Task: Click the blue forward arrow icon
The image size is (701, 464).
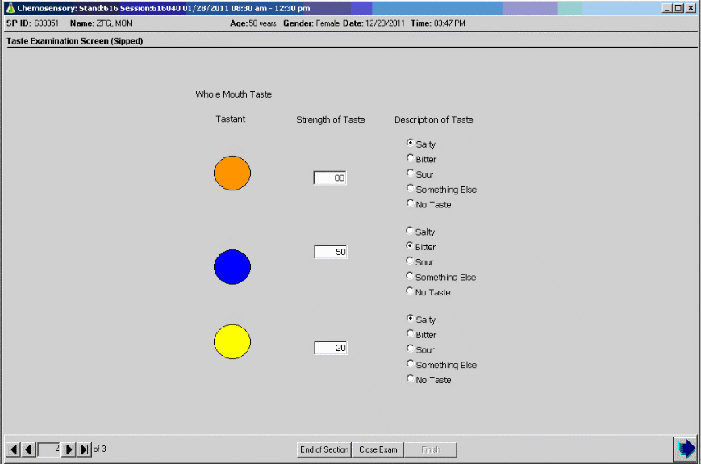Action: (685, 449)
